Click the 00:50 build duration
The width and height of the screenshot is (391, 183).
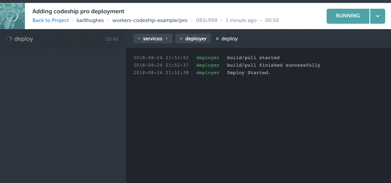(x=272, y=20)
